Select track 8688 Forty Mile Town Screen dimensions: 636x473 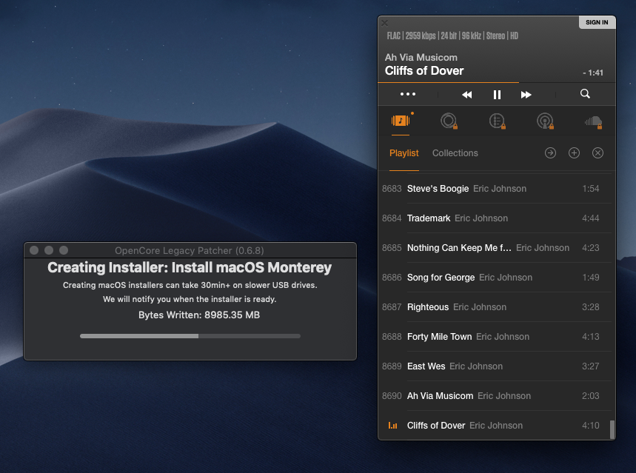click(495, 337)
